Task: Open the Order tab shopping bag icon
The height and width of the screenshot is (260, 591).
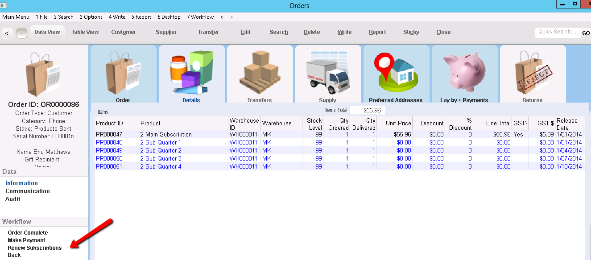Action: tap(123, 71)
